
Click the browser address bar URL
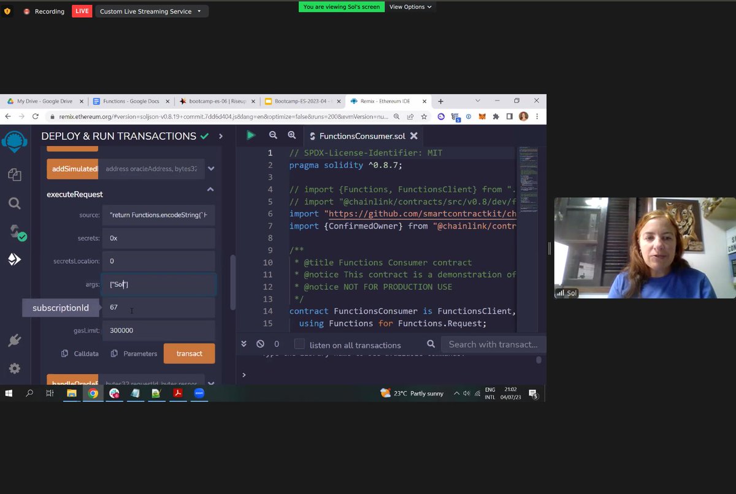pos(224,116)
